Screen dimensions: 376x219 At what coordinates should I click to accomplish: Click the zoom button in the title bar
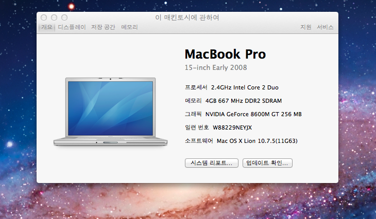pyautogui.click(x=64, y=17)
